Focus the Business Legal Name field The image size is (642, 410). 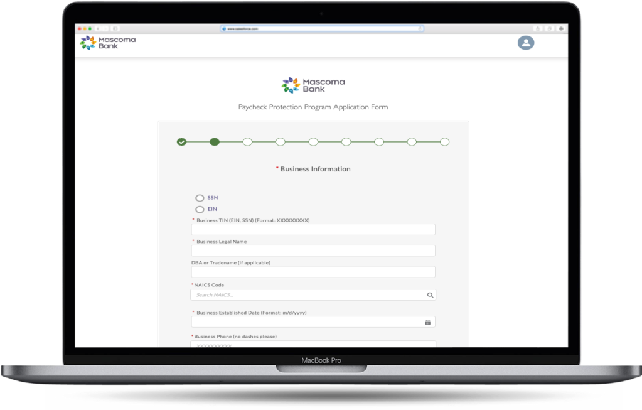(x=313, y=251)
